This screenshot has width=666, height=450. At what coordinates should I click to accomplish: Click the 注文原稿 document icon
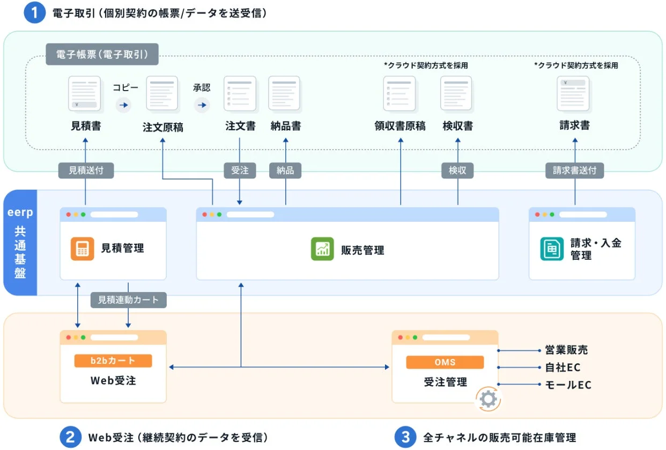tap(162, 94)
